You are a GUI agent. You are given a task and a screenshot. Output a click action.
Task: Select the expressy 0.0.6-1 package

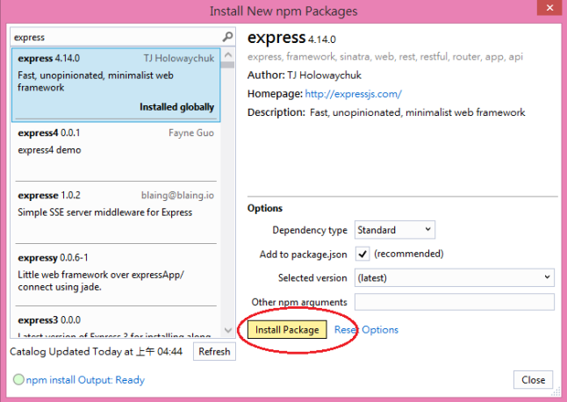tap(116, 276)
